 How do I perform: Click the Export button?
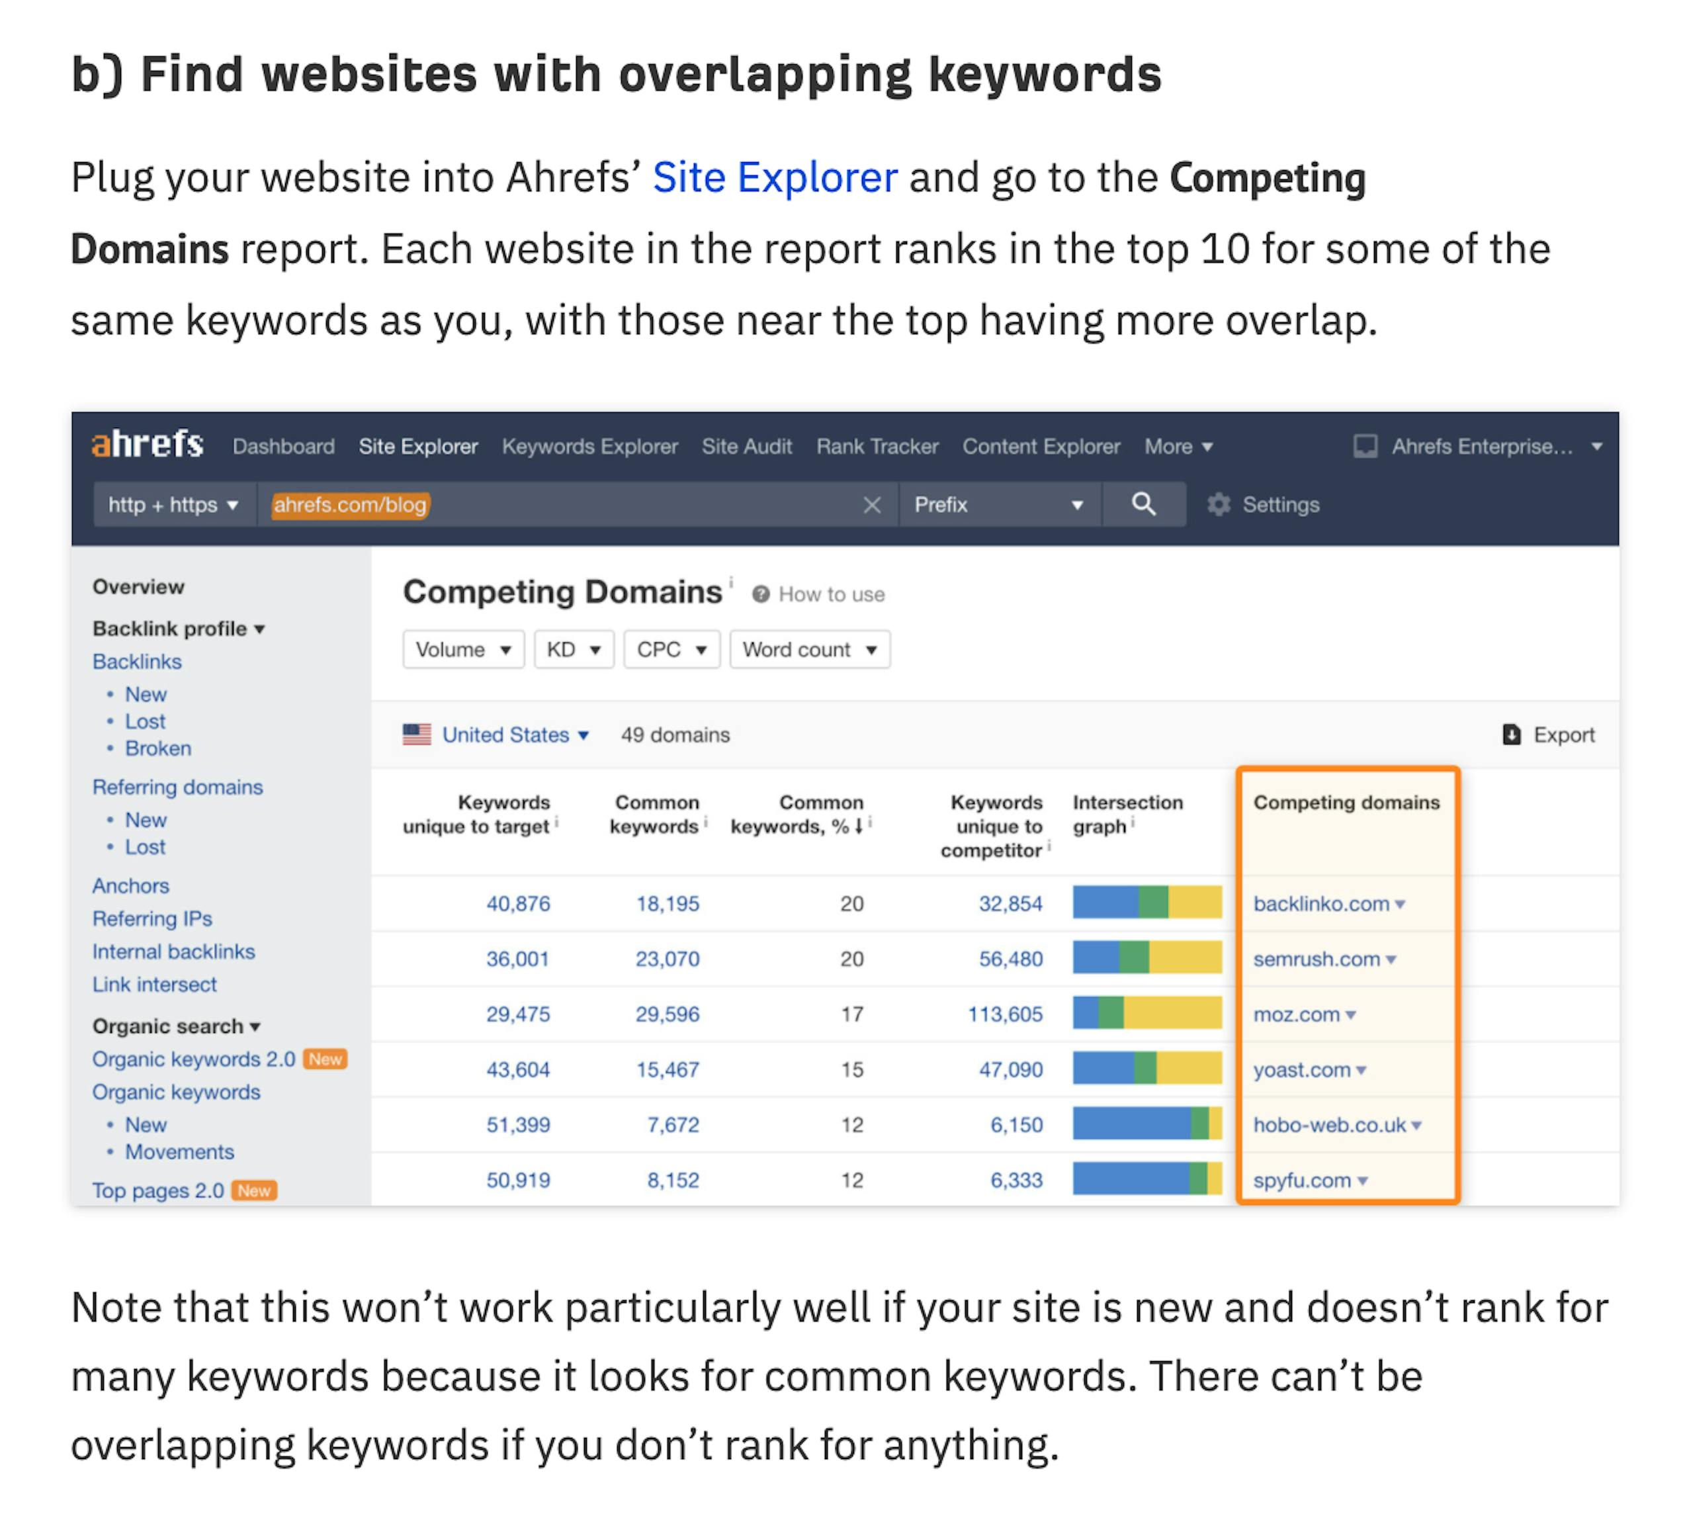coord(1548,735)
